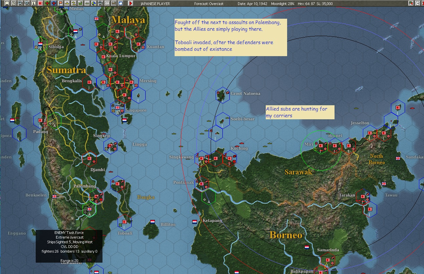Click the floppy disk save game icon
The image size is (424, 274).
[7, 3]
